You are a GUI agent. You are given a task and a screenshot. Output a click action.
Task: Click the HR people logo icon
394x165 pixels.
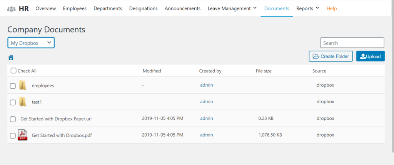click(x=11, y=9)
